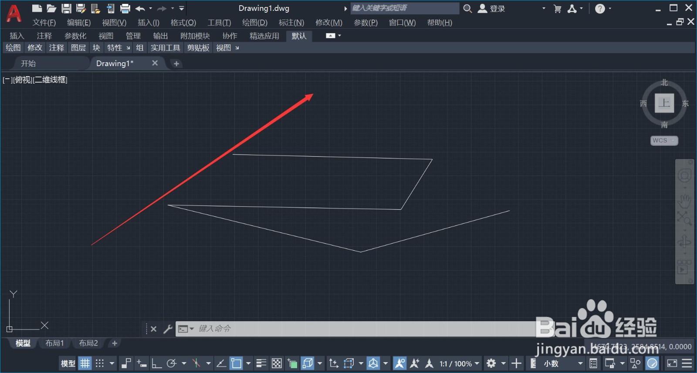
Task: Click the Open file folder icon
Action: point(51,8)
